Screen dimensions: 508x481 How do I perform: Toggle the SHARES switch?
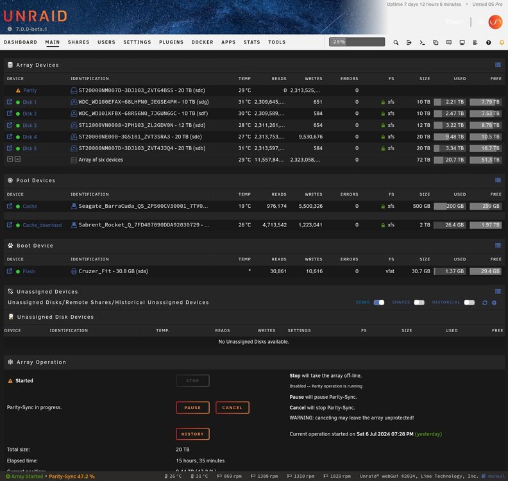click(x=419, y=303)
